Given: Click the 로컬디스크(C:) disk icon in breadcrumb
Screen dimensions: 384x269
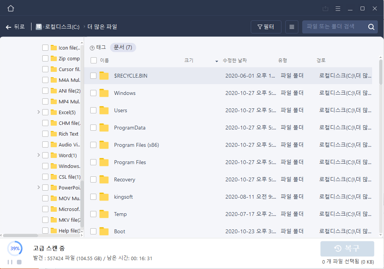Looking at the screenshot, I should (39, 27).
